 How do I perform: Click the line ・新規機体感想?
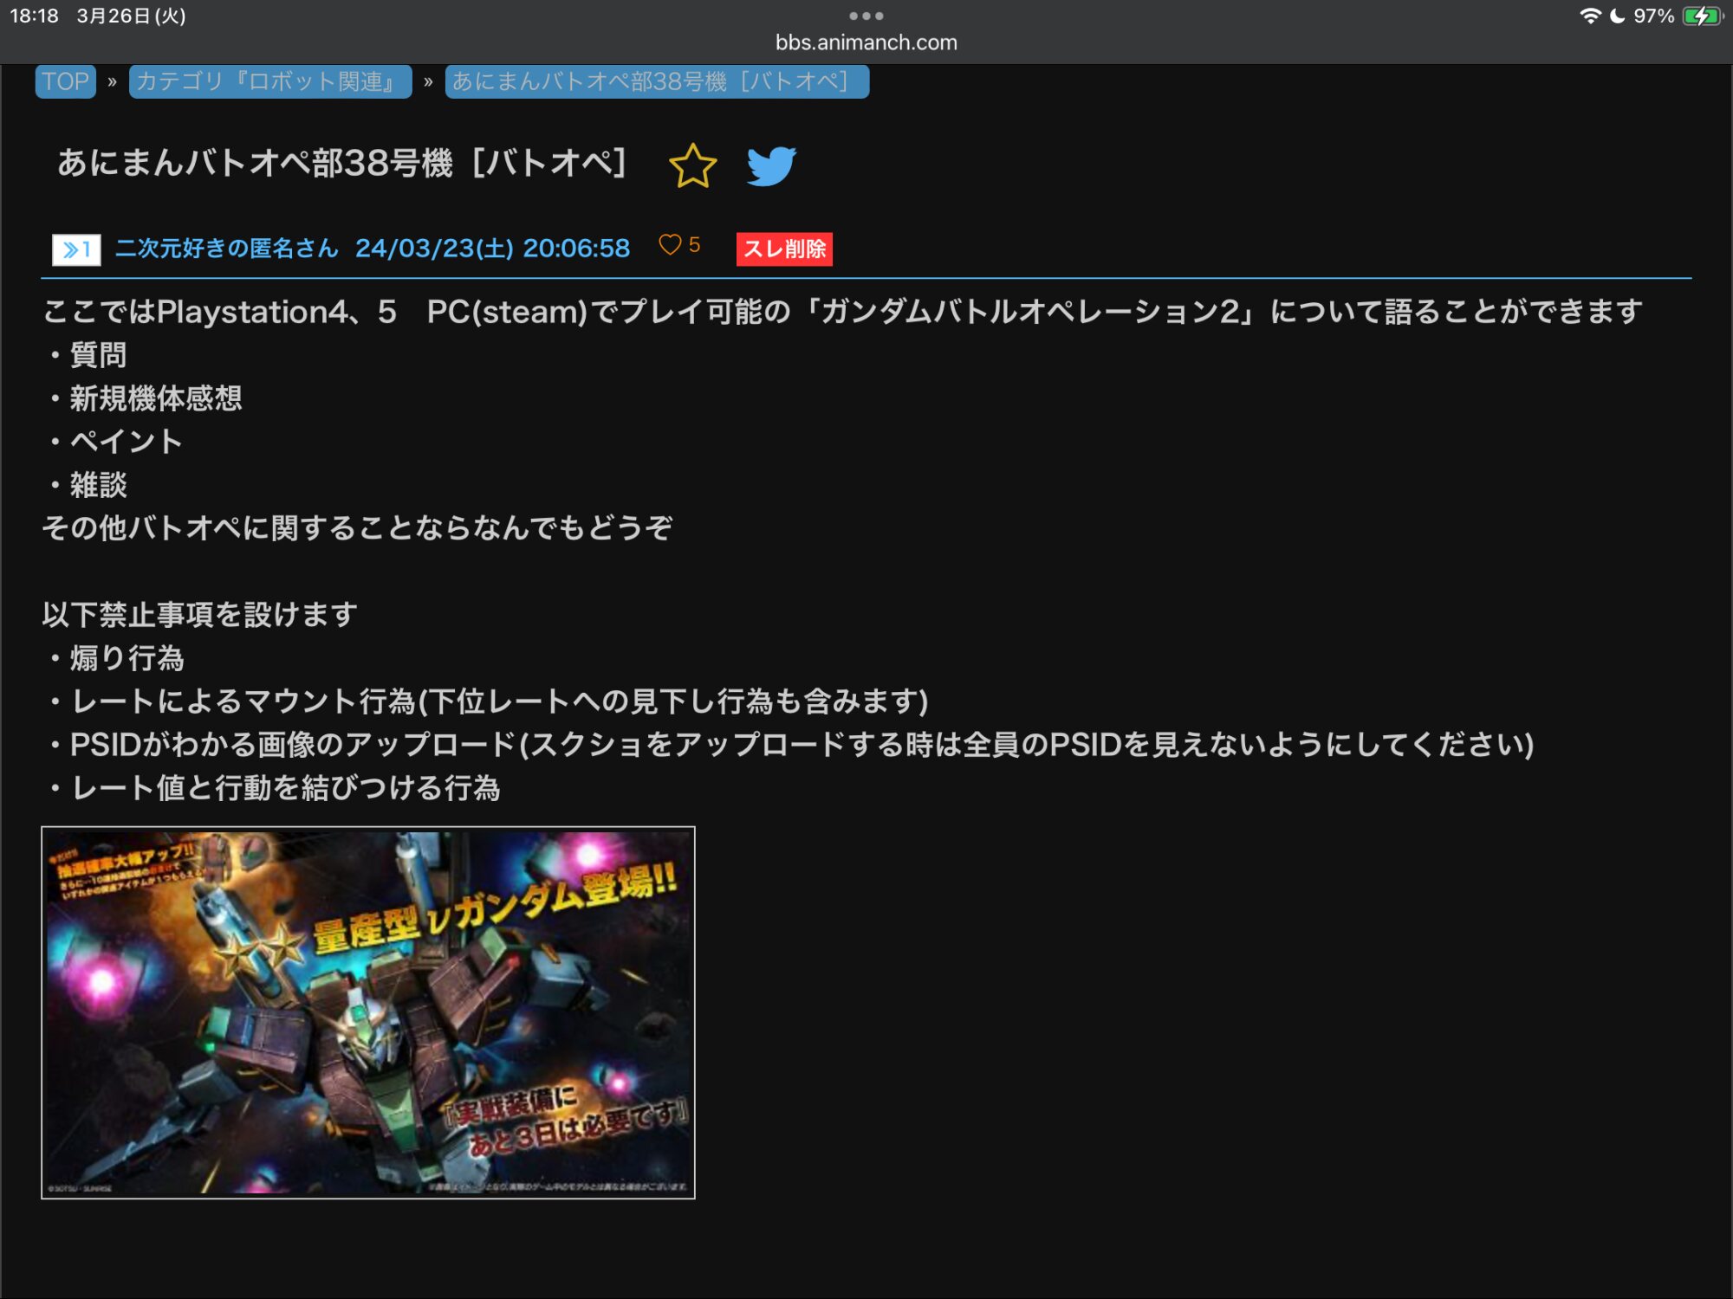144,397
